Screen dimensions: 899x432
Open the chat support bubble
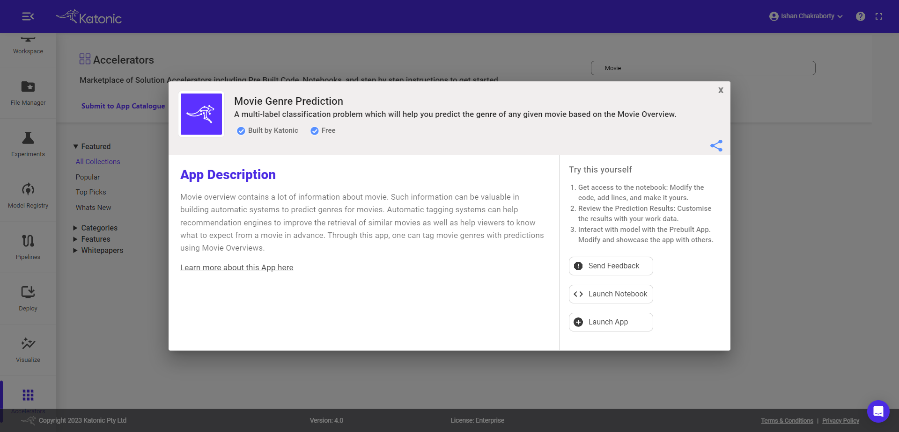878,411
